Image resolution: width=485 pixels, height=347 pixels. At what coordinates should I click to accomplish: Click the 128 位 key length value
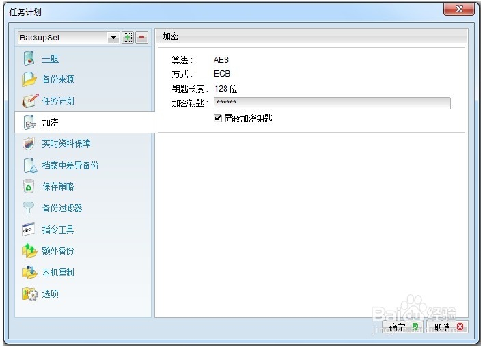point(225,89)
